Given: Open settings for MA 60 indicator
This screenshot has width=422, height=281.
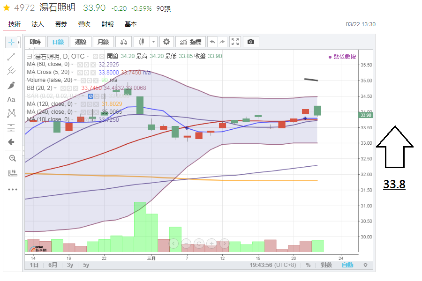Looking at the screenshot, I should 86,65.
